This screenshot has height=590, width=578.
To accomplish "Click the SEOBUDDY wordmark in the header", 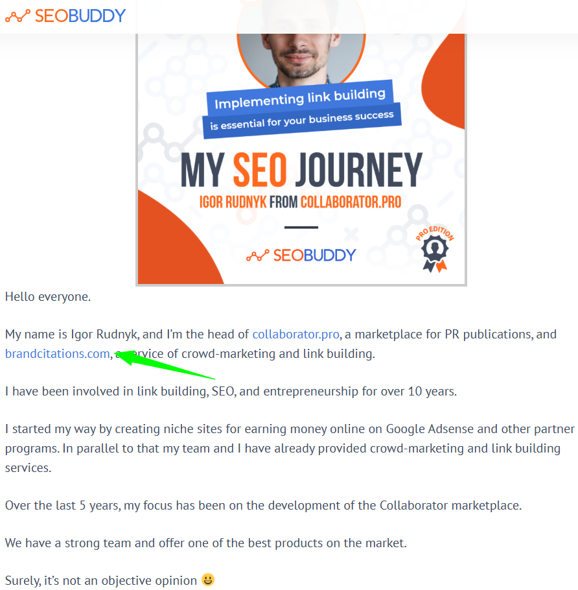I will click(80, 16).
